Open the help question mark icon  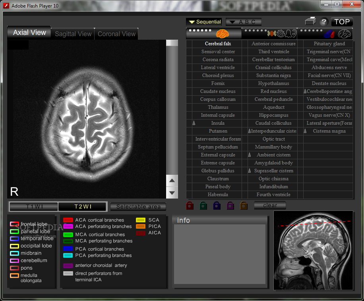coord(323,22)
